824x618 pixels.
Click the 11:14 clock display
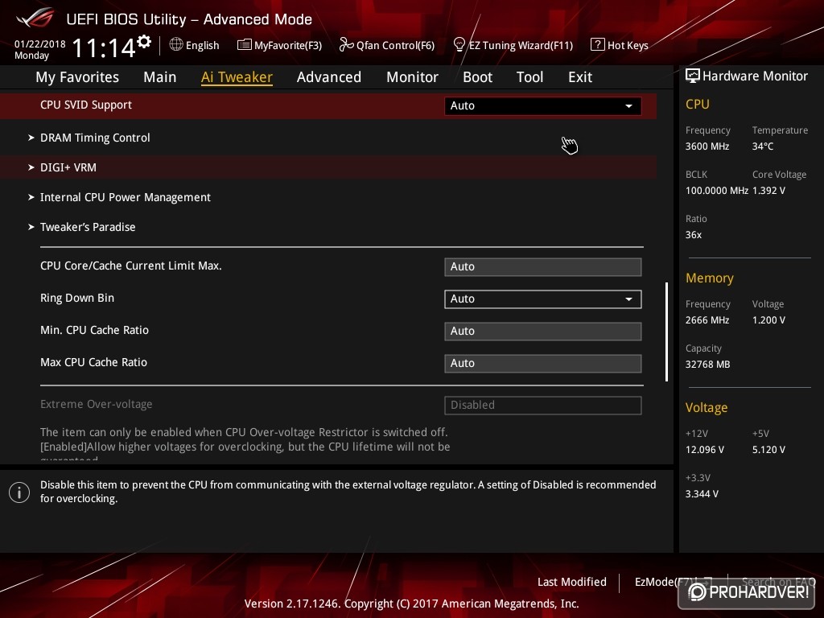pos(104,48)
